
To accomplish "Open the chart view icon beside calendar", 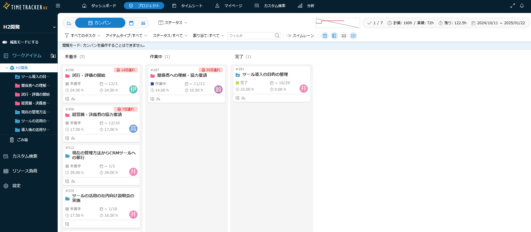I will (143, 23).
